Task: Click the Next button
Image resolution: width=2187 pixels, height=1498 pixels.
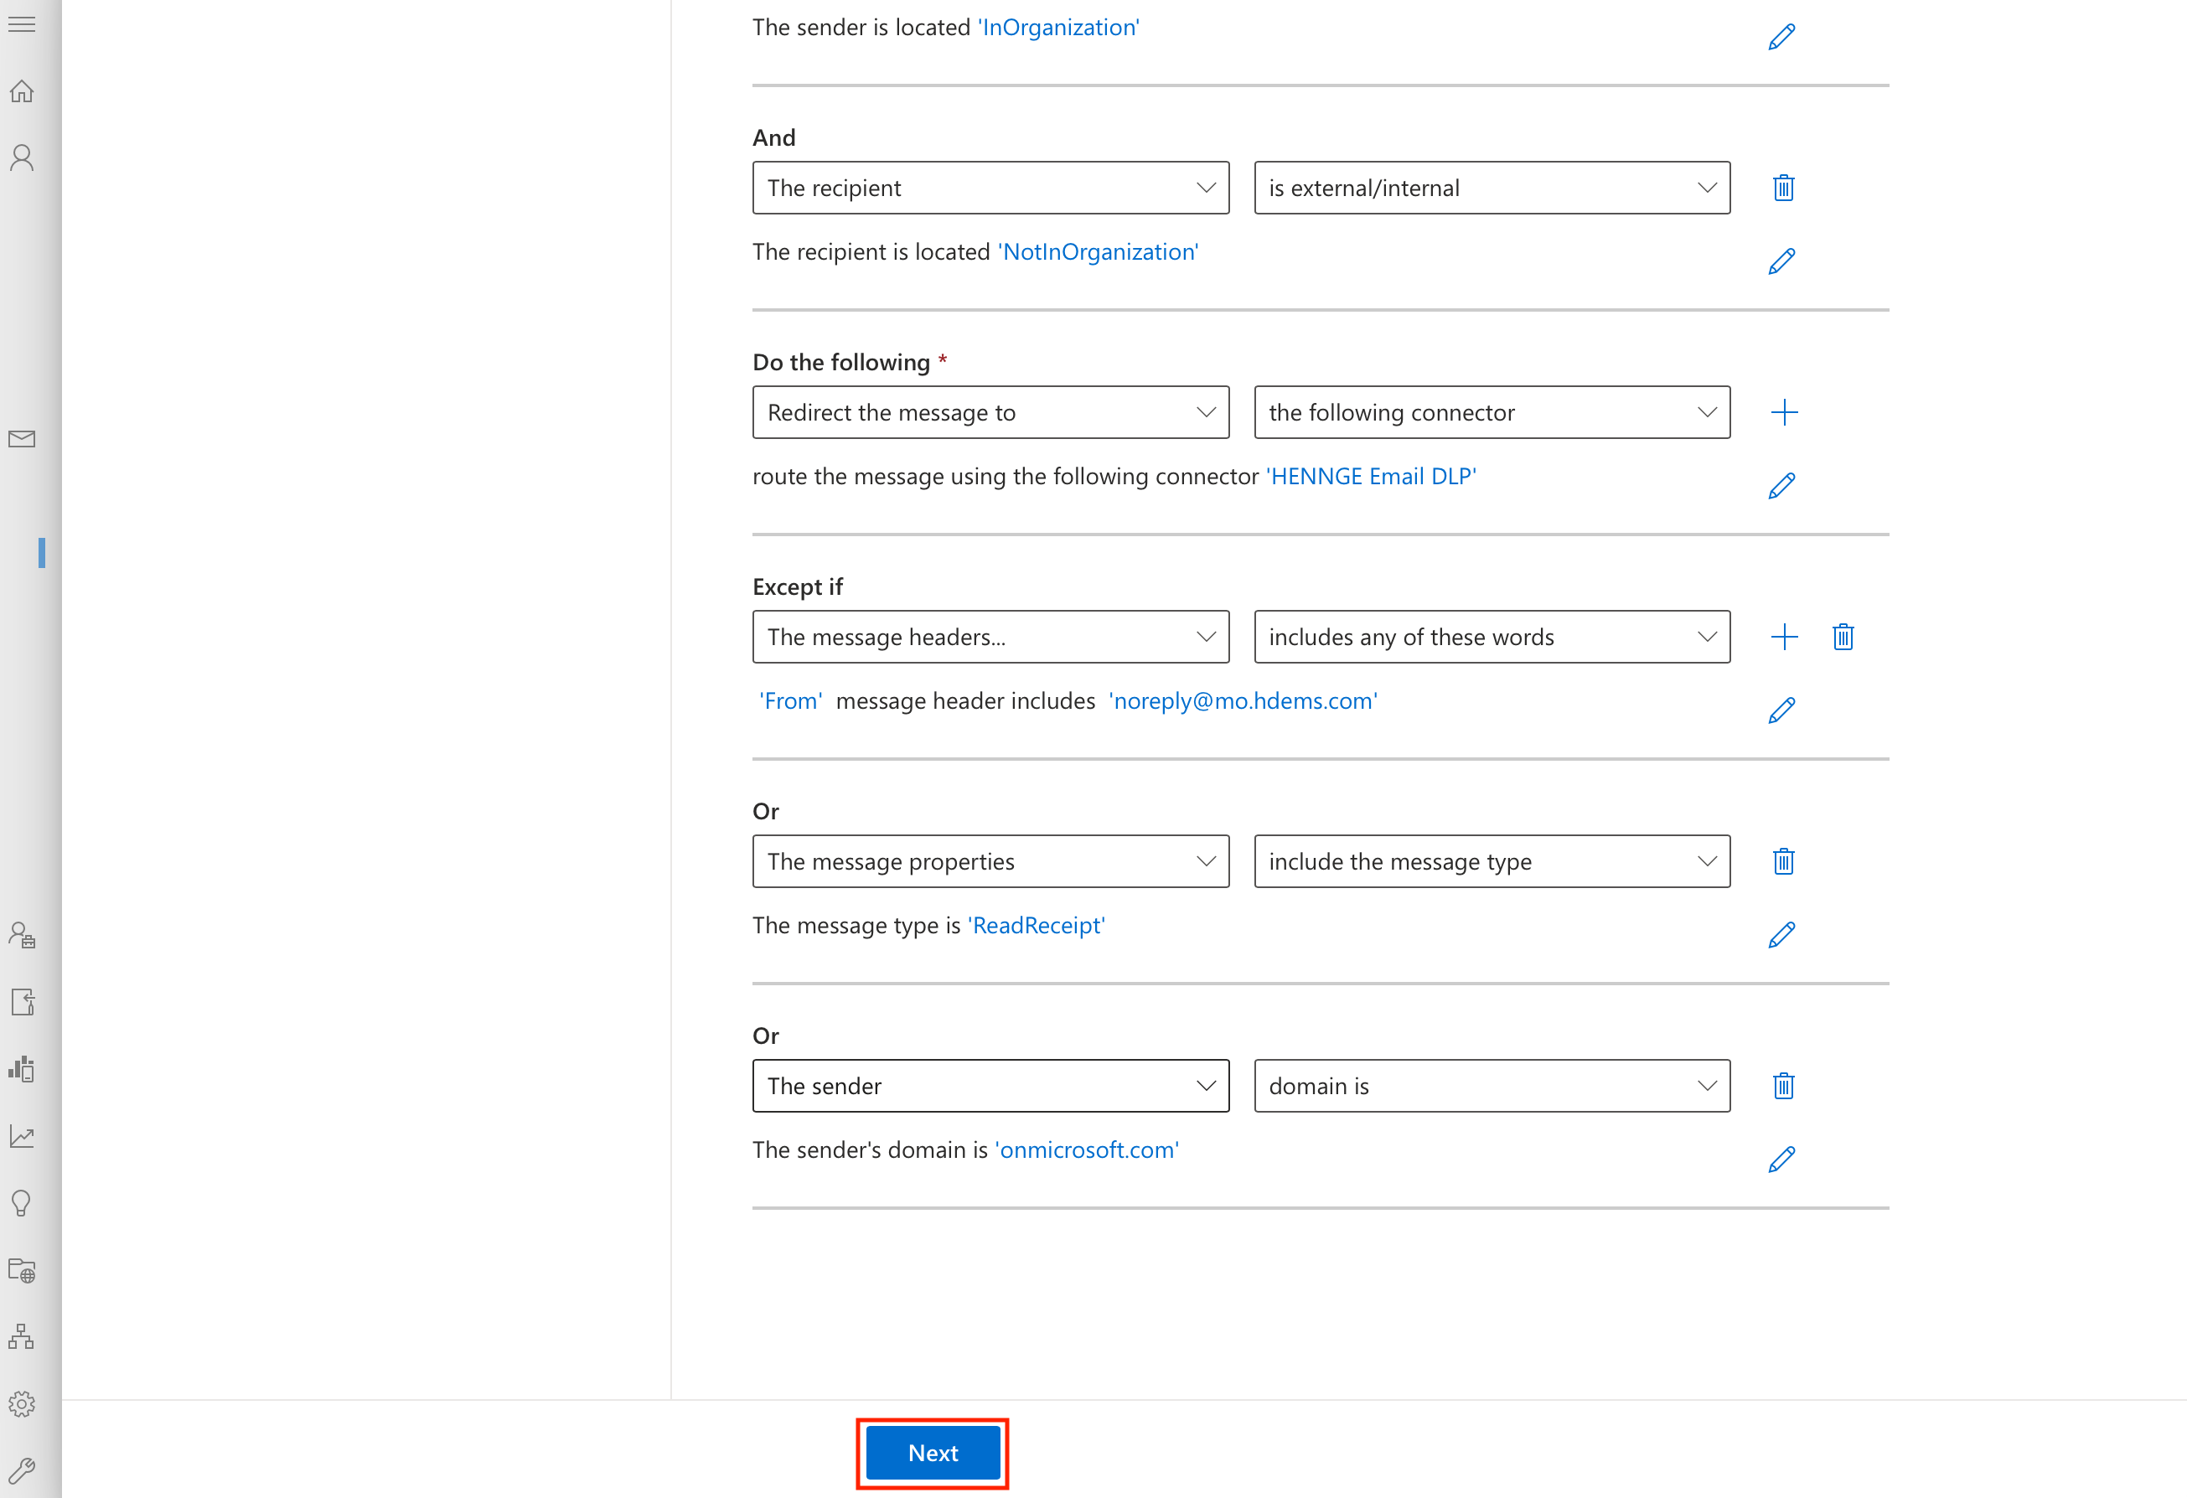Action: point(933,1453)
